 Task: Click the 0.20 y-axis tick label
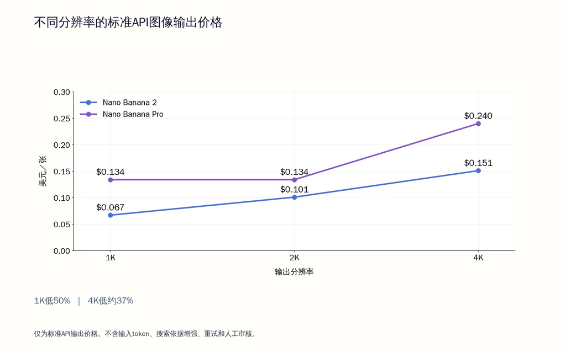click(62, 145)
